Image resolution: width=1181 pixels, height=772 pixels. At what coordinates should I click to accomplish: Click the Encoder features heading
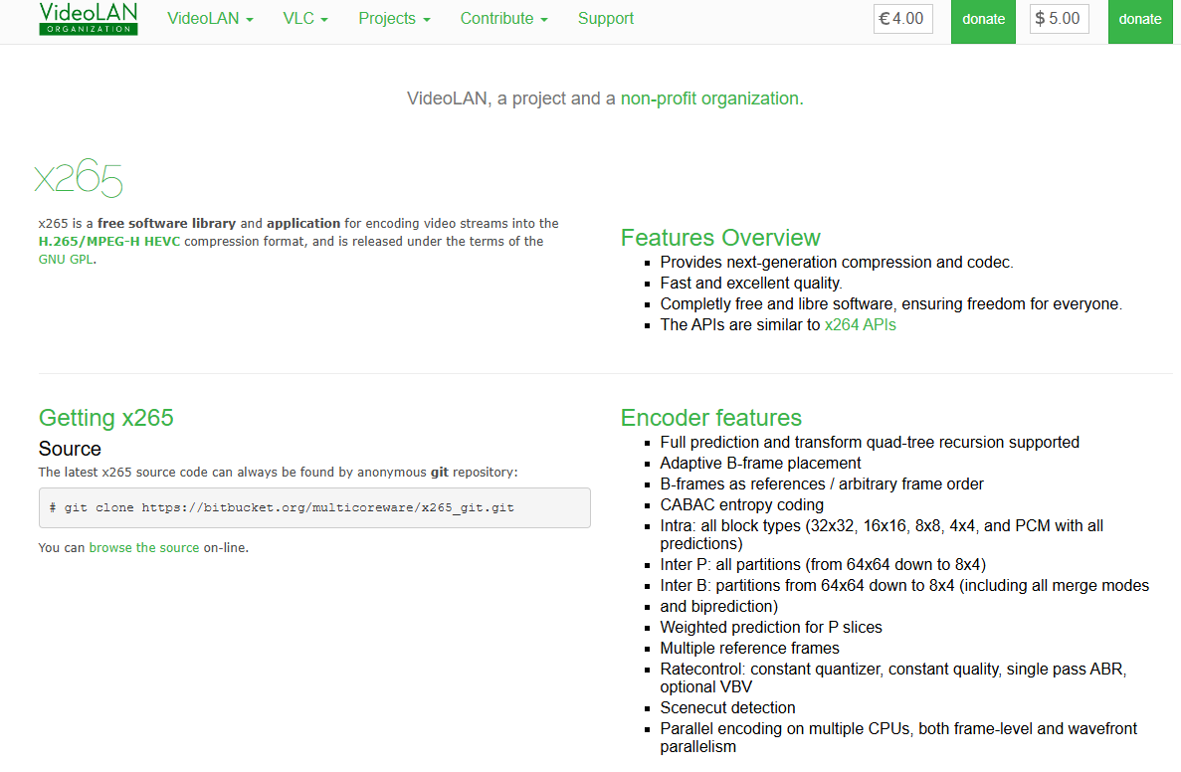[x=711, y=418]
